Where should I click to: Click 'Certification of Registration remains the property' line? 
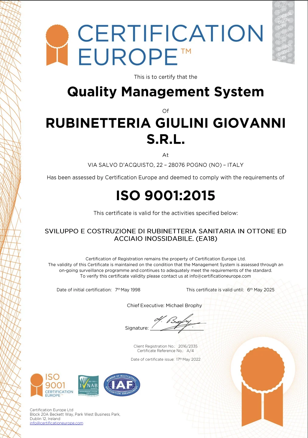tap(166, 259)
